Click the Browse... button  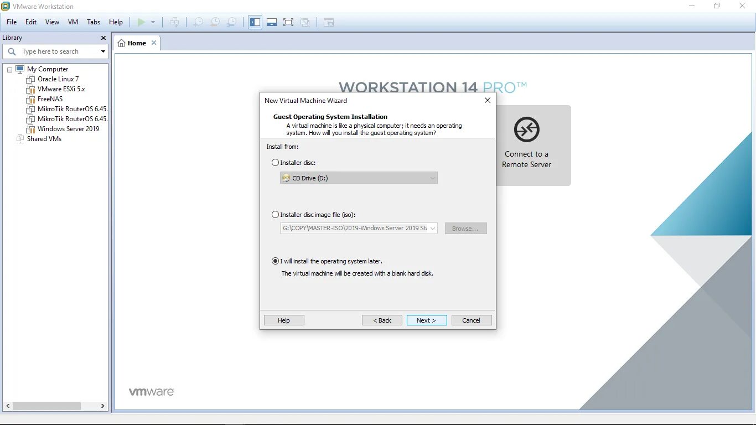coord(466,229)
